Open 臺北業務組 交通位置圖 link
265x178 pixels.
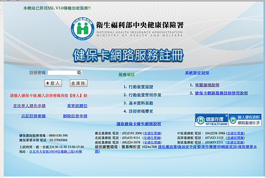(x=152, y=134)
